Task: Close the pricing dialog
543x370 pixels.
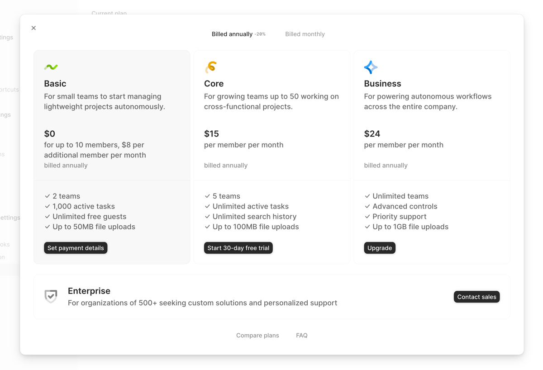Action: (x=33, y=28)
